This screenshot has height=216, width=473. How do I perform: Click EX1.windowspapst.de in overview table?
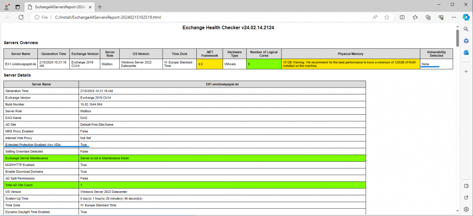[x=21, y=64]
